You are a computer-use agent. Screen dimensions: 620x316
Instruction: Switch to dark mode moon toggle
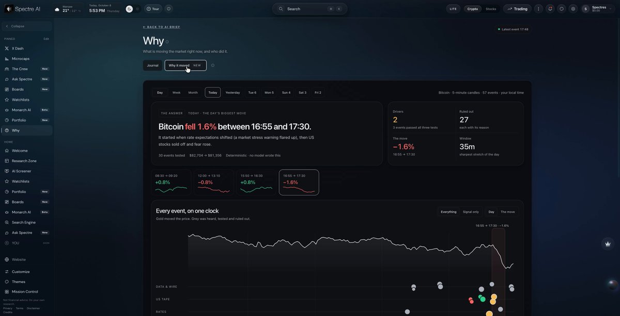tap(129, 9)
